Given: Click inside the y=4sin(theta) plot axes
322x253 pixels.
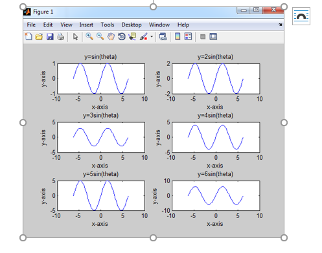Looking at the screenshot, I should coord(216,137).
